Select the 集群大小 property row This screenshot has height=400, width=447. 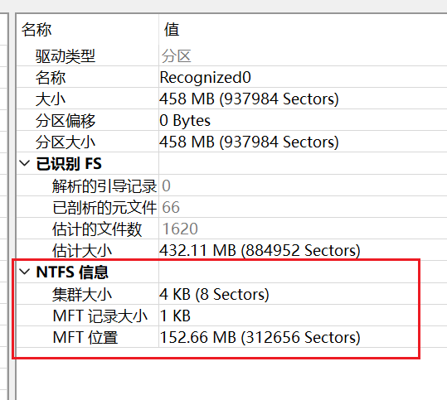click(x=231, y=294)
